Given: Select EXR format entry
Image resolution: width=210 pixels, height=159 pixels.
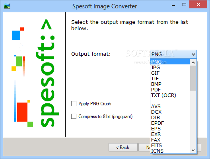Looking at the screenshot, I should (x=170, y=134).
